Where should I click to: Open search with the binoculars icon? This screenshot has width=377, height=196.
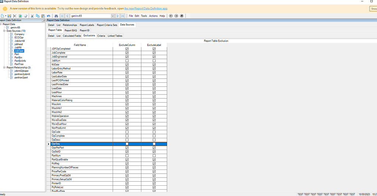[x=56, y=16]
